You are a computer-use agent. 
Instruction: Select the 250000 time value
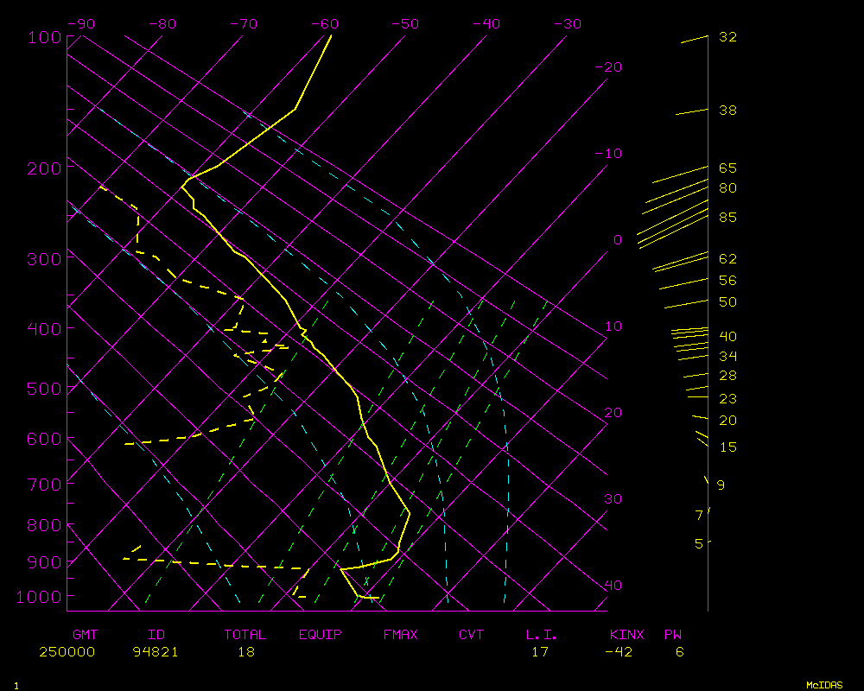pos(67,652)
